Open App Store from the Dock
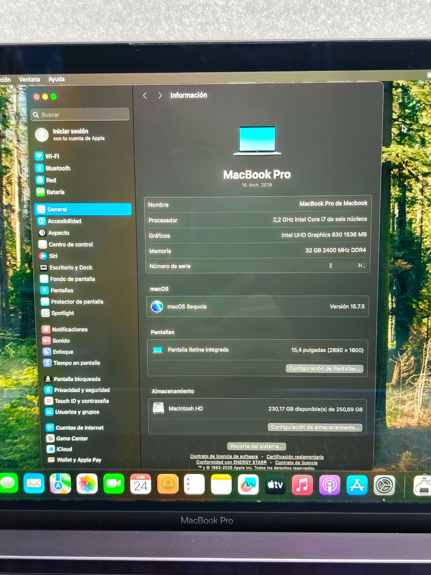The height and width of the screenshot is (575, 431). pyautogui.click(x=357, y=485)
